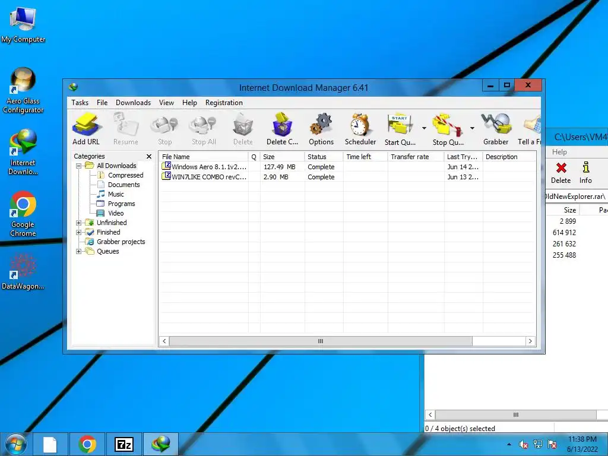Expand the Finished tree node
Screen dimensions: 608x456
pos(79,232)
